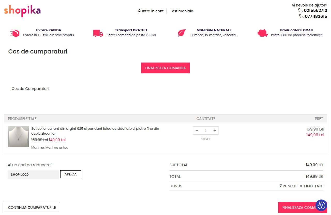This screenshot has width=331, height=215.
Task: Remove the item using STERGE
Action: pos(206,139)
